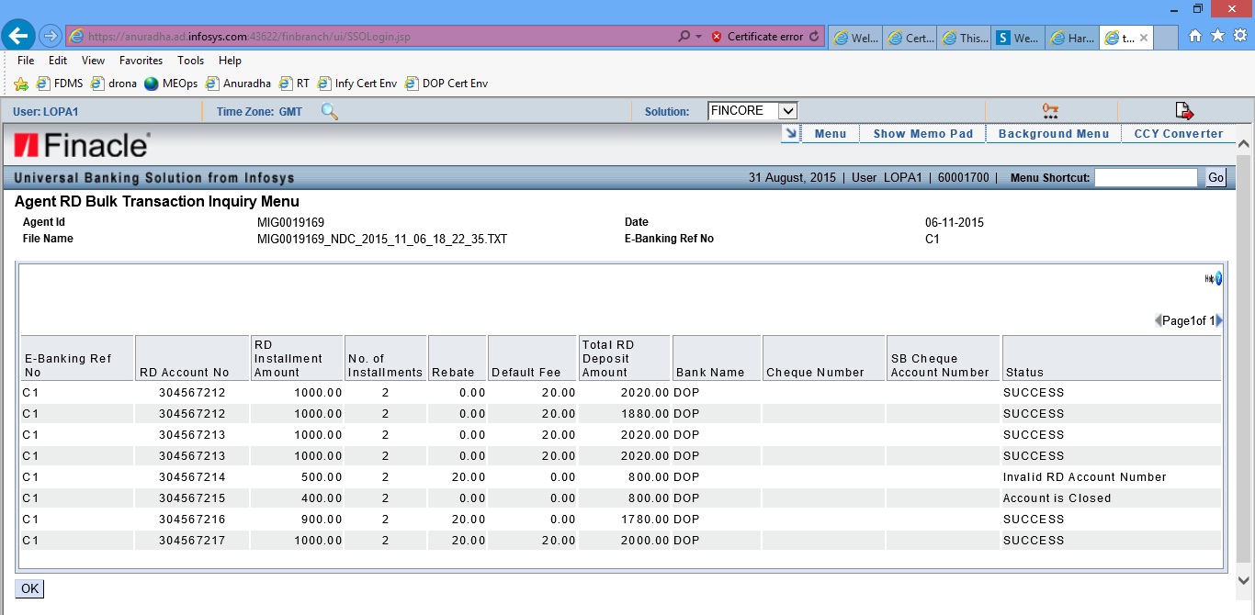Switch to the browser tab labeled 'Cert...'
1255x615 pixels.
click(910, 38)
